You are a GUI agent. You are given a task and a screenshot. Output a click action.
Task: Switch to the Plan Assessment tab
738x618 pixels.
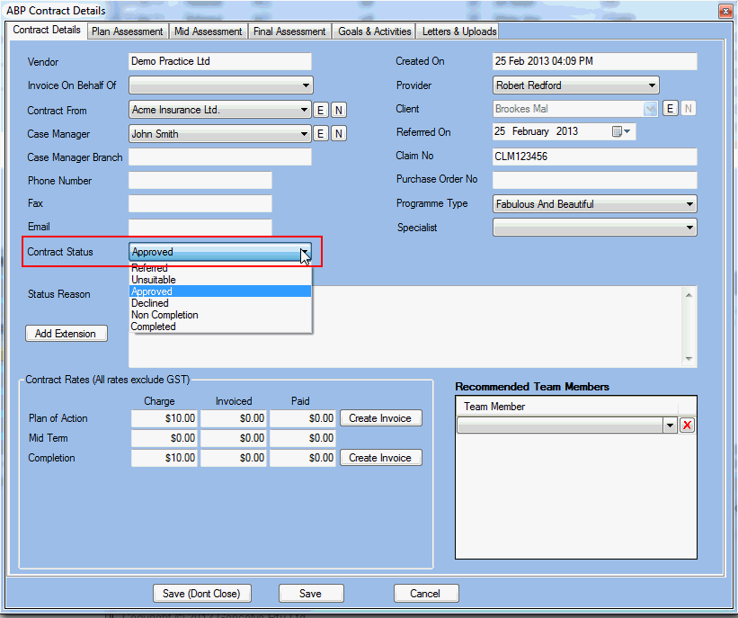click(127, 31)
